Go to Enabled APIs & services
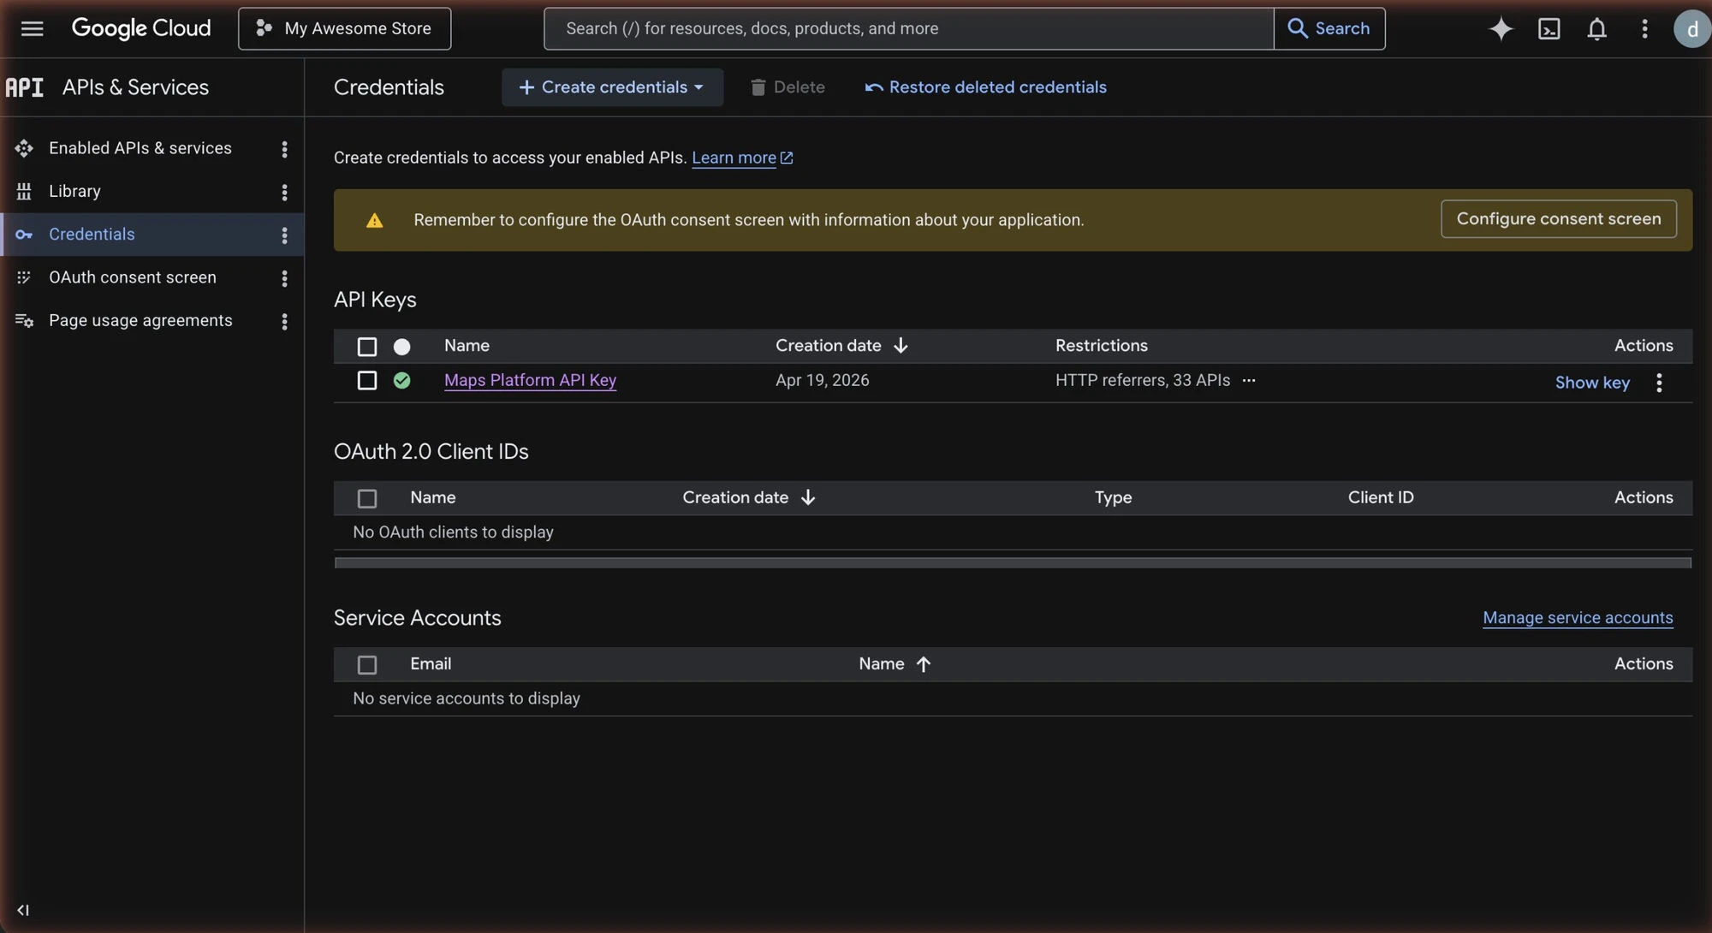1712x933 pixels. (x=140, y=148)
